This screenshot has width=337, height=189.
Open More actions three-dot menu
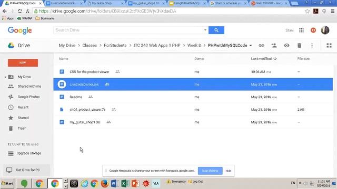312,46
